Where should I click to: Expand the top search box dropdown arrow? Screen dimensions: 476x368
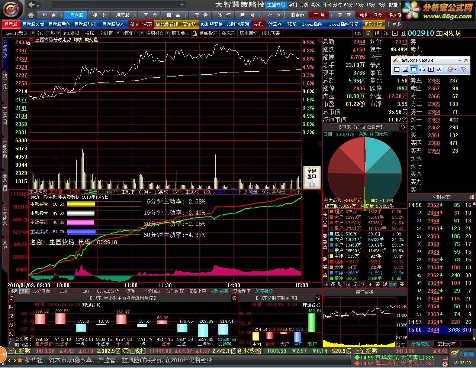[182, 5]
